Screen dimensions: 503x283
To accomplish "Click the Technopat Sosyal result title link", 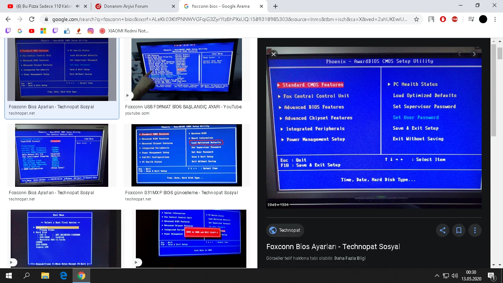I will pos(333,246).
